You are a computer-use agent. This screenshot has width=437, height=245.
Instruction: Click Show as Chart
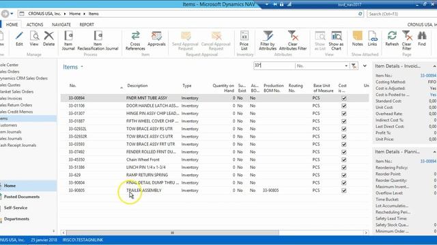[336, 41]
